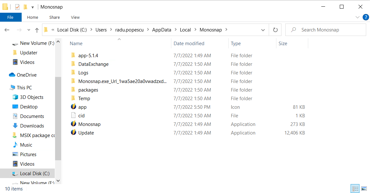This screenshot has width=370, height=193.
Task: Expand the chevron after Local Disk (C:) breadcrumb
Action: point(91,30)
